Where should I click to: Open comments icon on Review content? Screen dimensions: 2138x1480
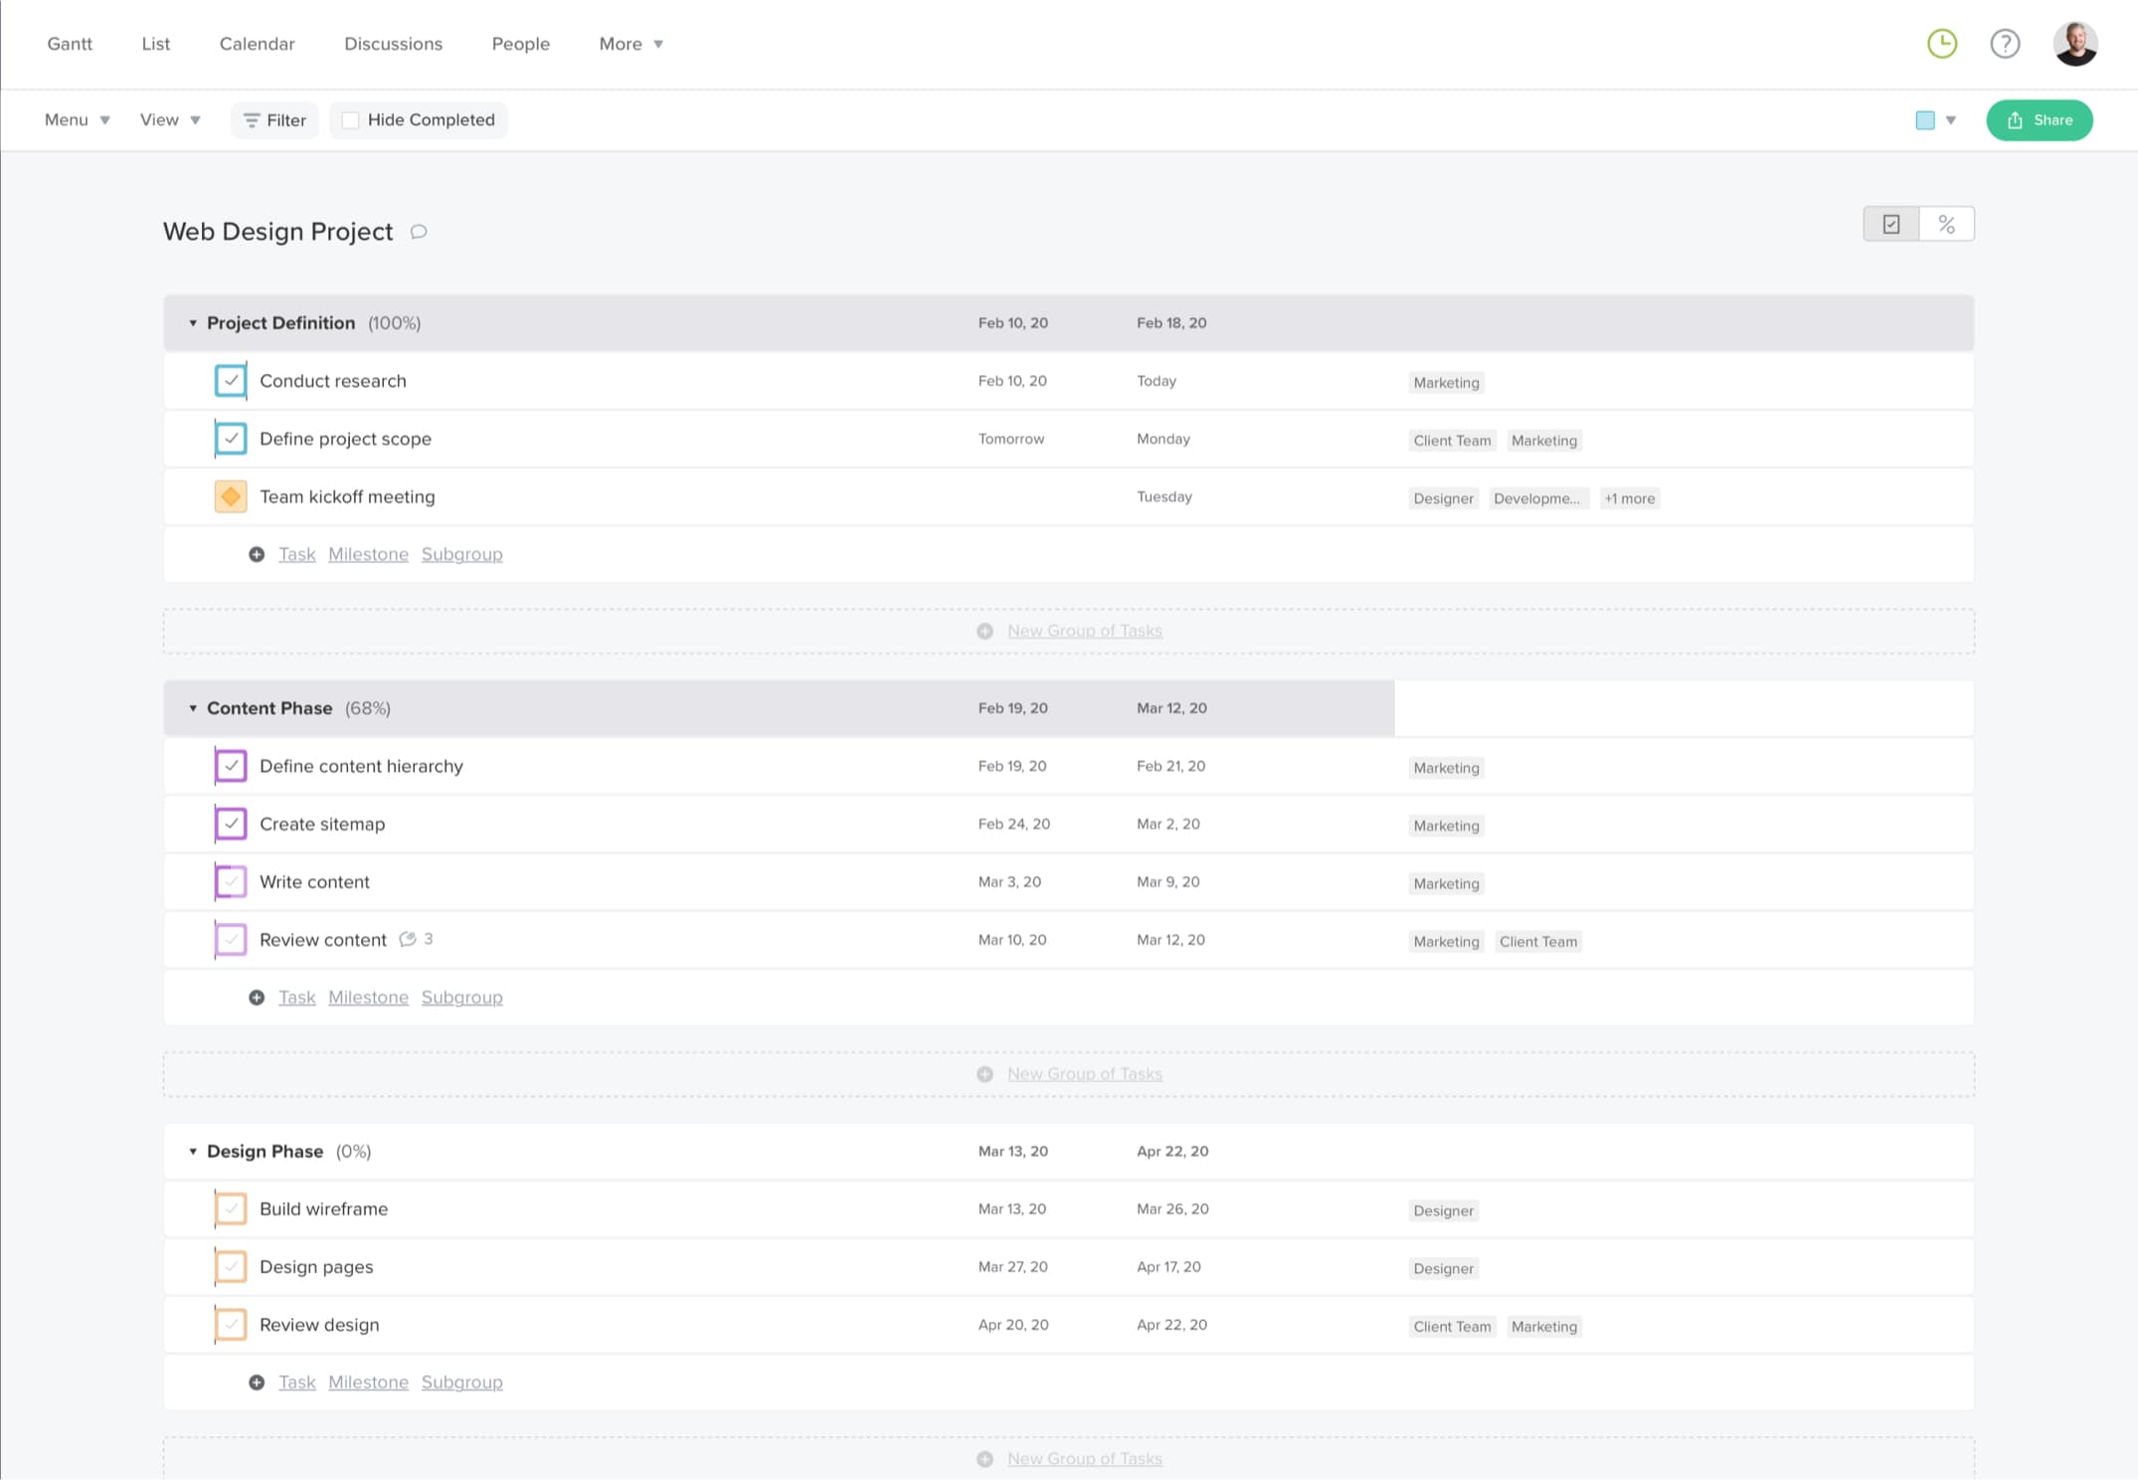point(408,939)
